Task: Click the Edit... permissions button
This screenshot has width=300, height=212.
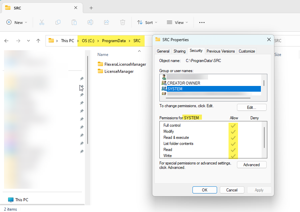Action: click(251, 107)
